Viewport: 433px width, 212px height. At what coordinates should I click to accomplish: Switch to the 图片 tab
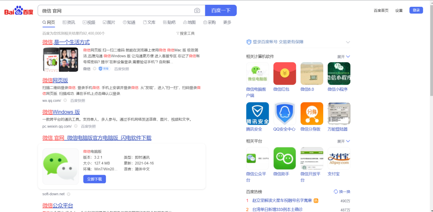(x=109, y=22)
